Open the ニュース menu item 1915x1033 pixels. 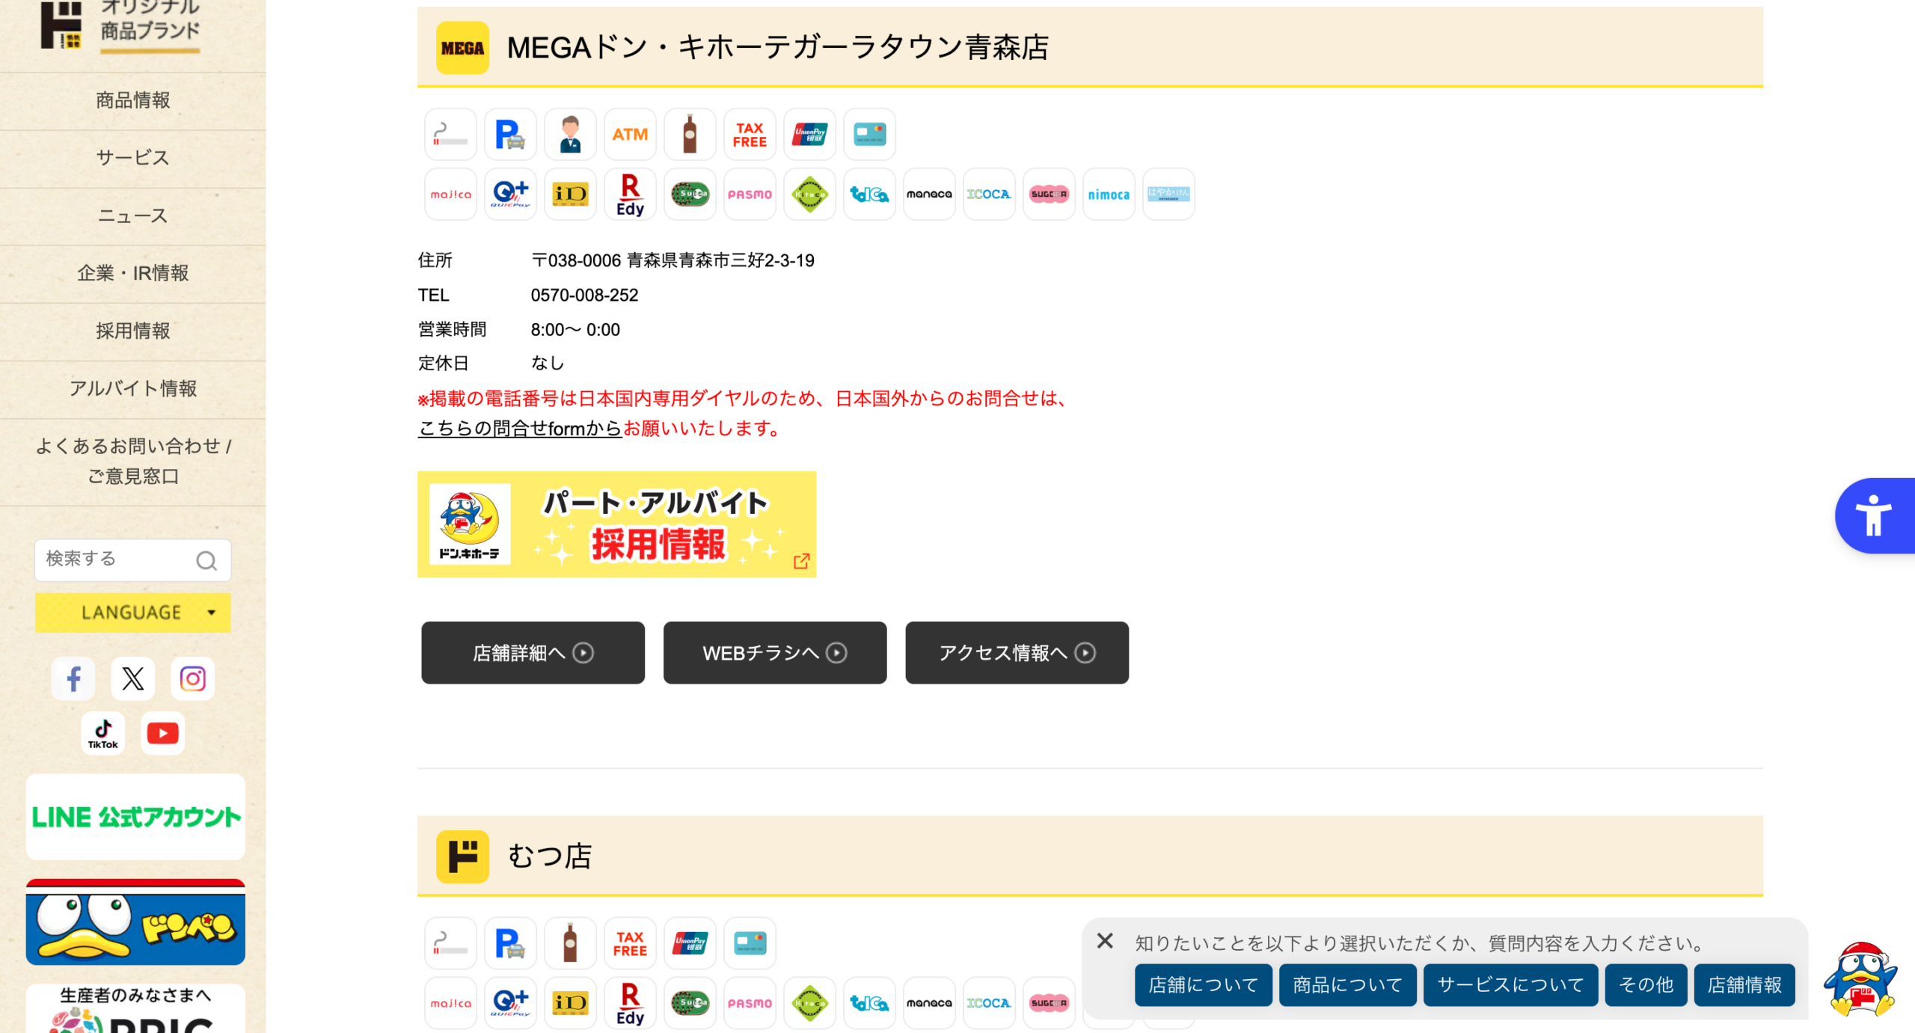point(133,215)
